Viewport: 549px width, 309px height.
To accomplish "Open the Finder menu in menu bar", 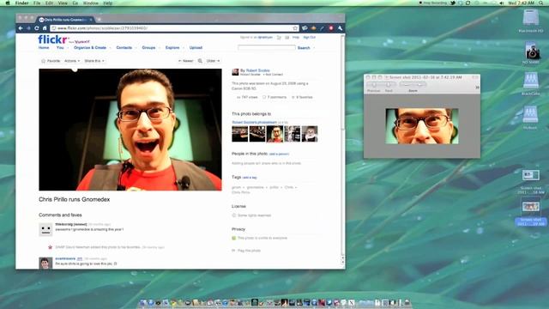I will pos(21,3).
